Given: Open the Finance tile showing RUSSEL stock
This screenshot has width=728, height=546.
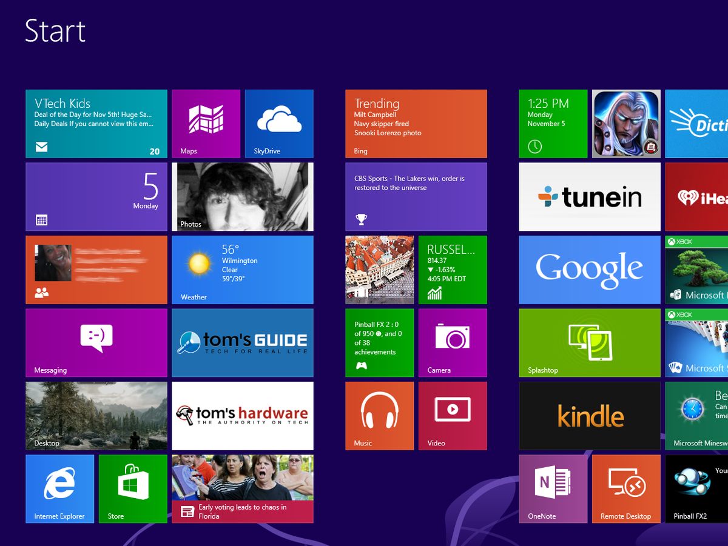Looking at the screenshot, I should click(452, 270).
